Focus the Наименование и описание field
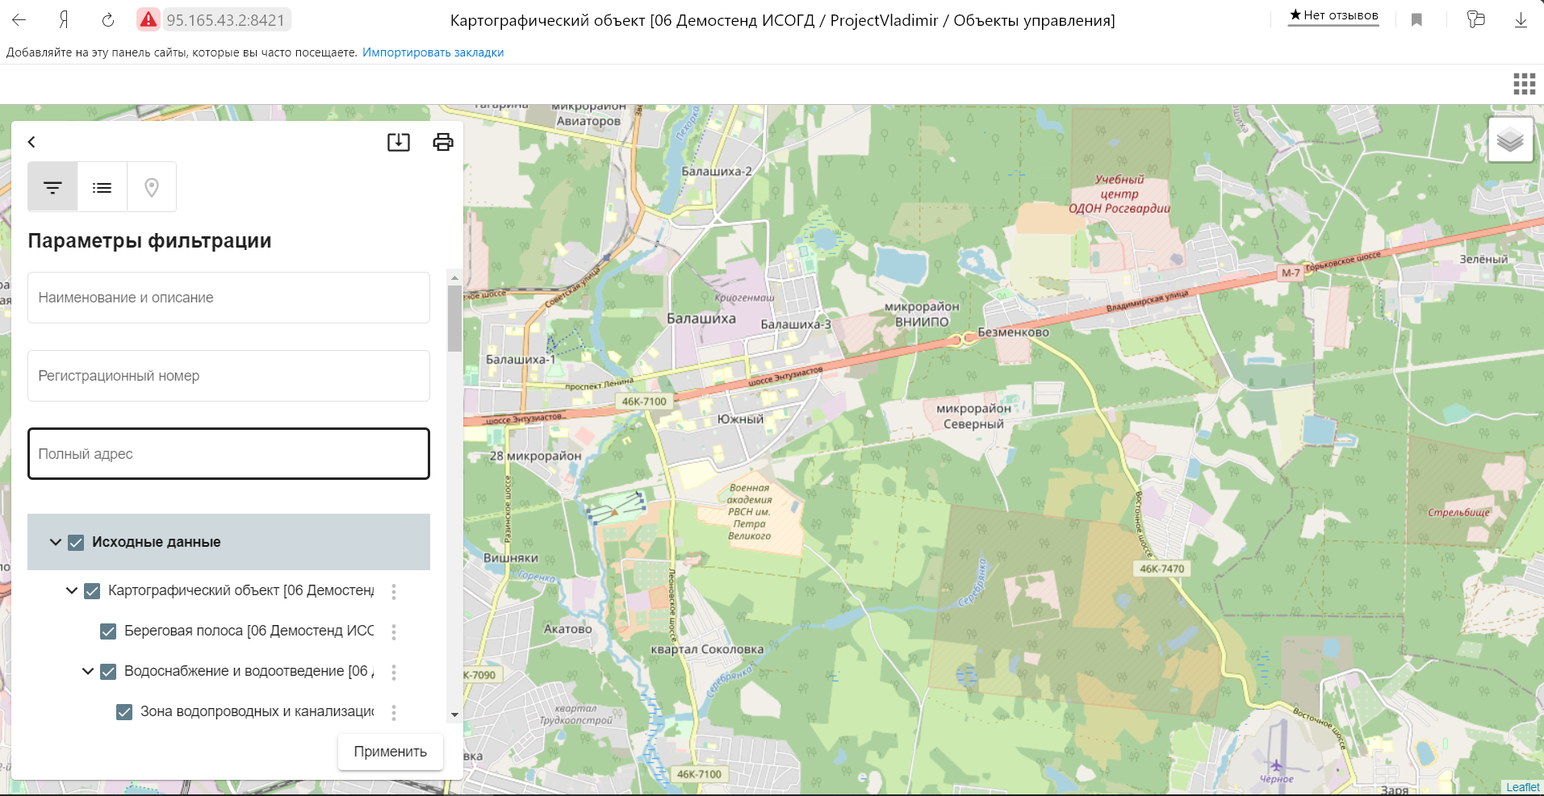The width and height of the screenshot is (1544, 796). pyautogui.click(x=228, y=298)
